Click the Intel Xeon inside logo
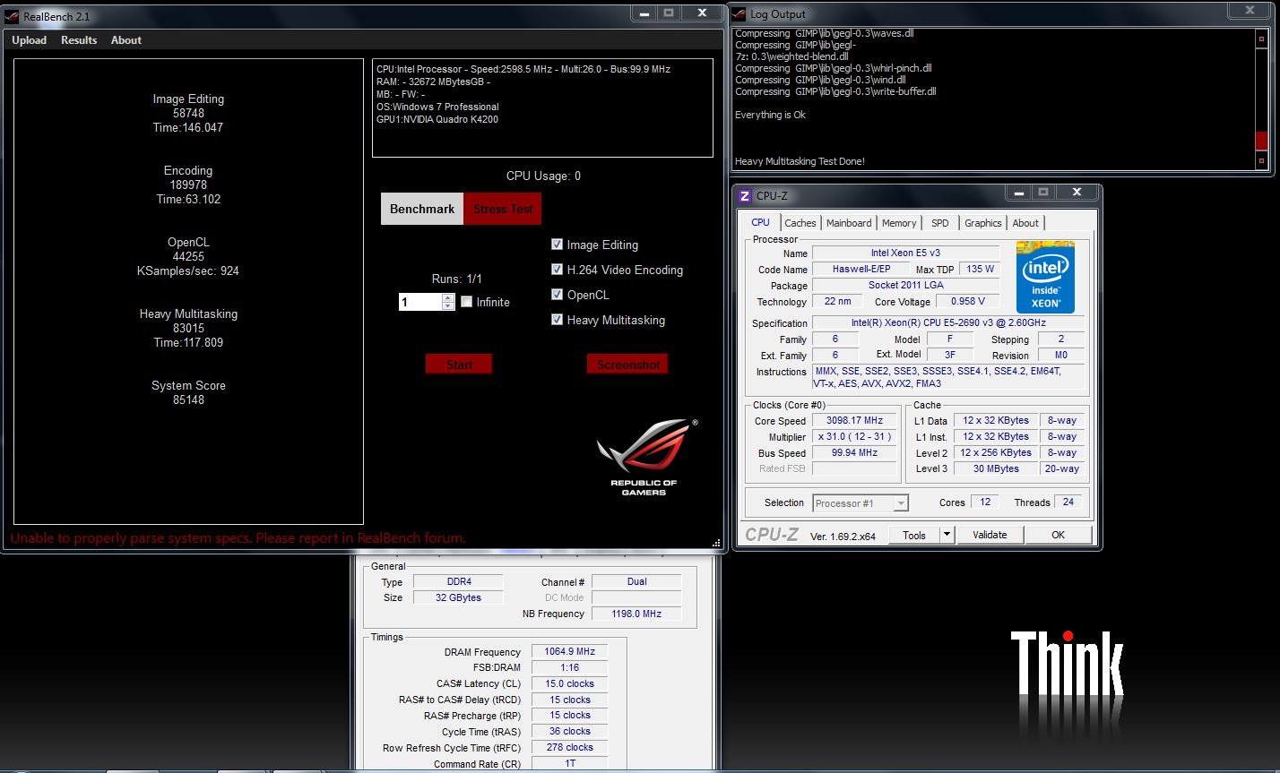1280x773 pixels. point(1045,277)
